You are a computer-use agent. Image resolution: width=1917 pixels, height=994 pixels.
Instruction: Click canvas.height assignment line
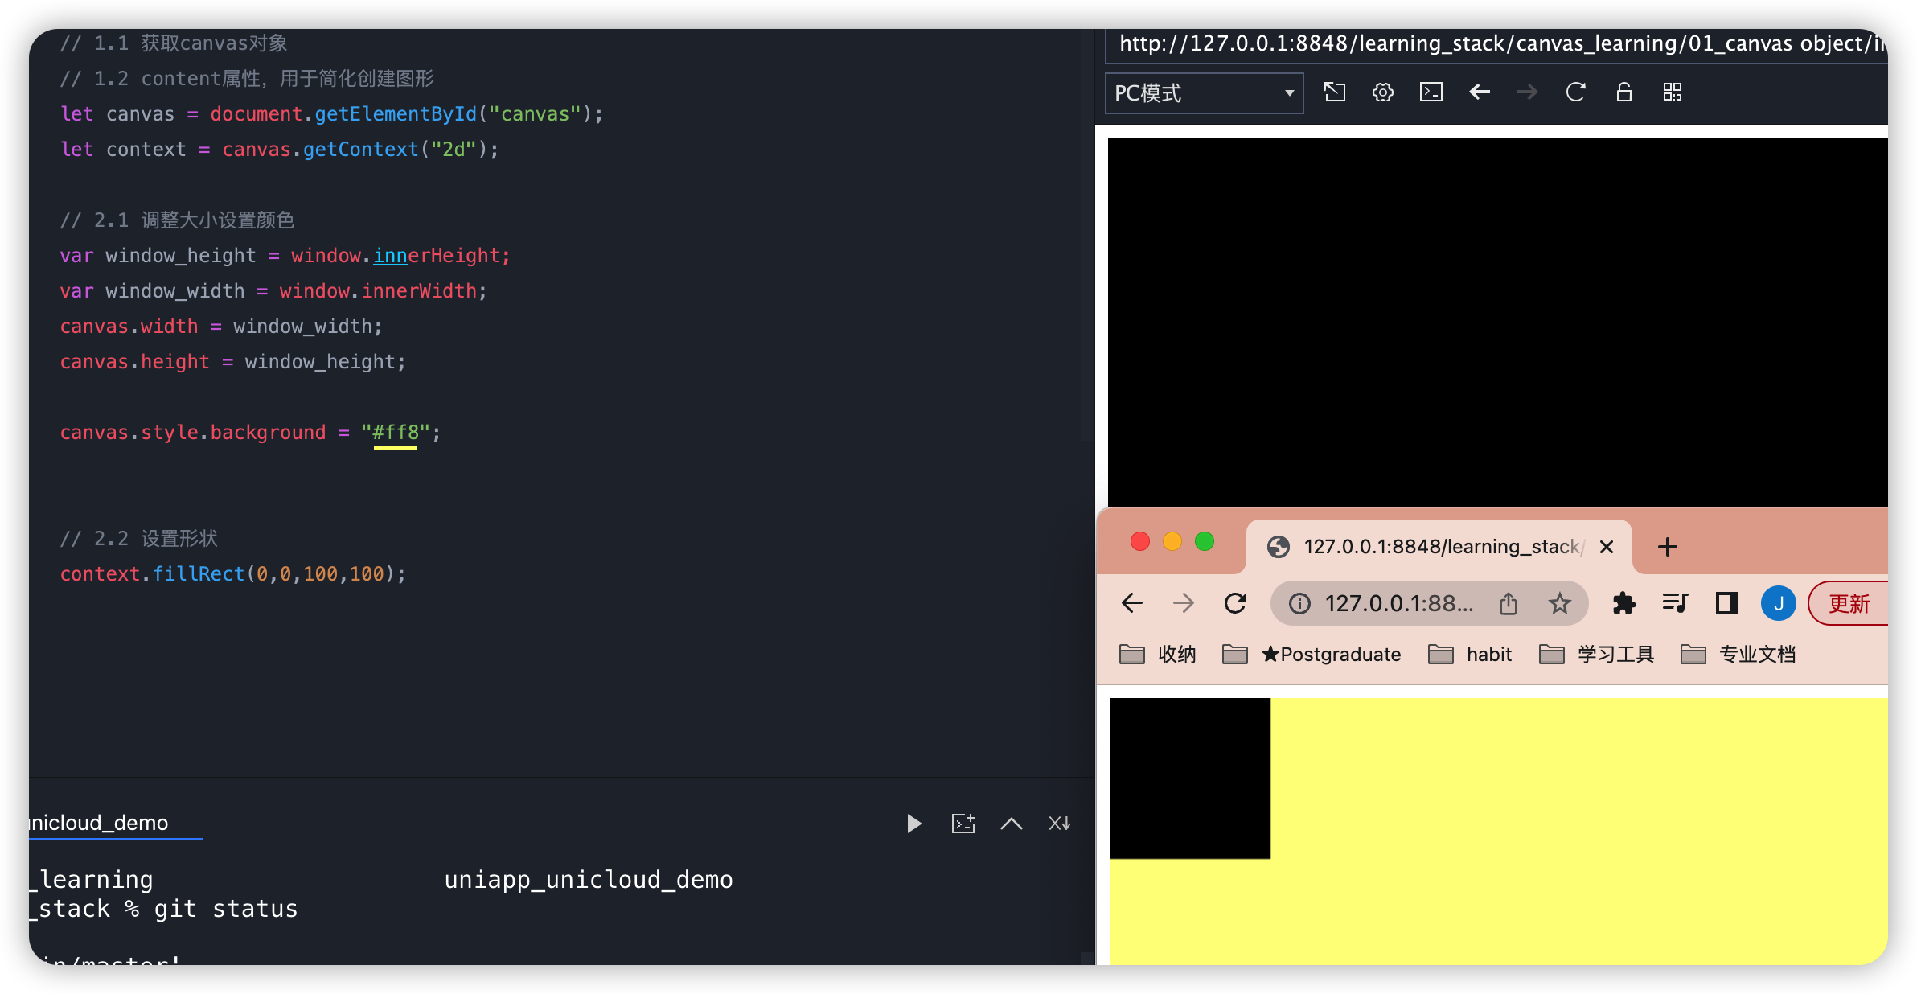coord(233,362)
